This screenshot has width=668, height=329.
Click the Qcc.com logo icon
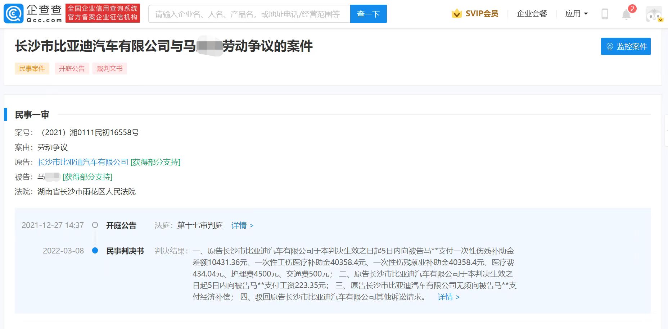click(14, 14)
